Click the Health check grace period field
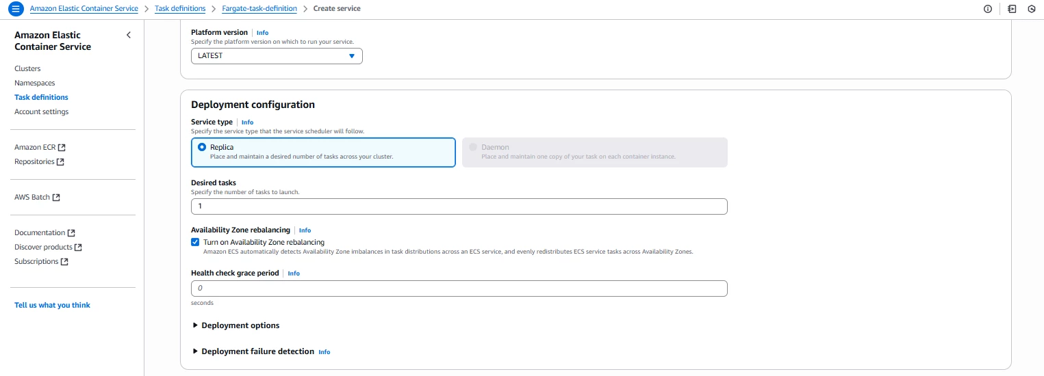This screenshot has height=376, width=1044. coord(459,288)
